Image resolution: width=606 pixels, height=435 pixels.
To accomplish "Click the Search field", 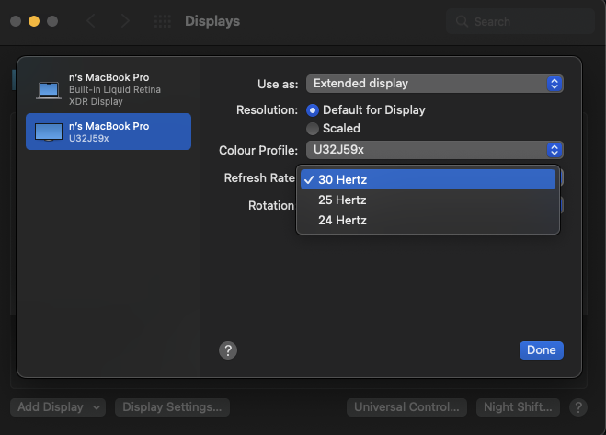I will (x=520, y=21).
